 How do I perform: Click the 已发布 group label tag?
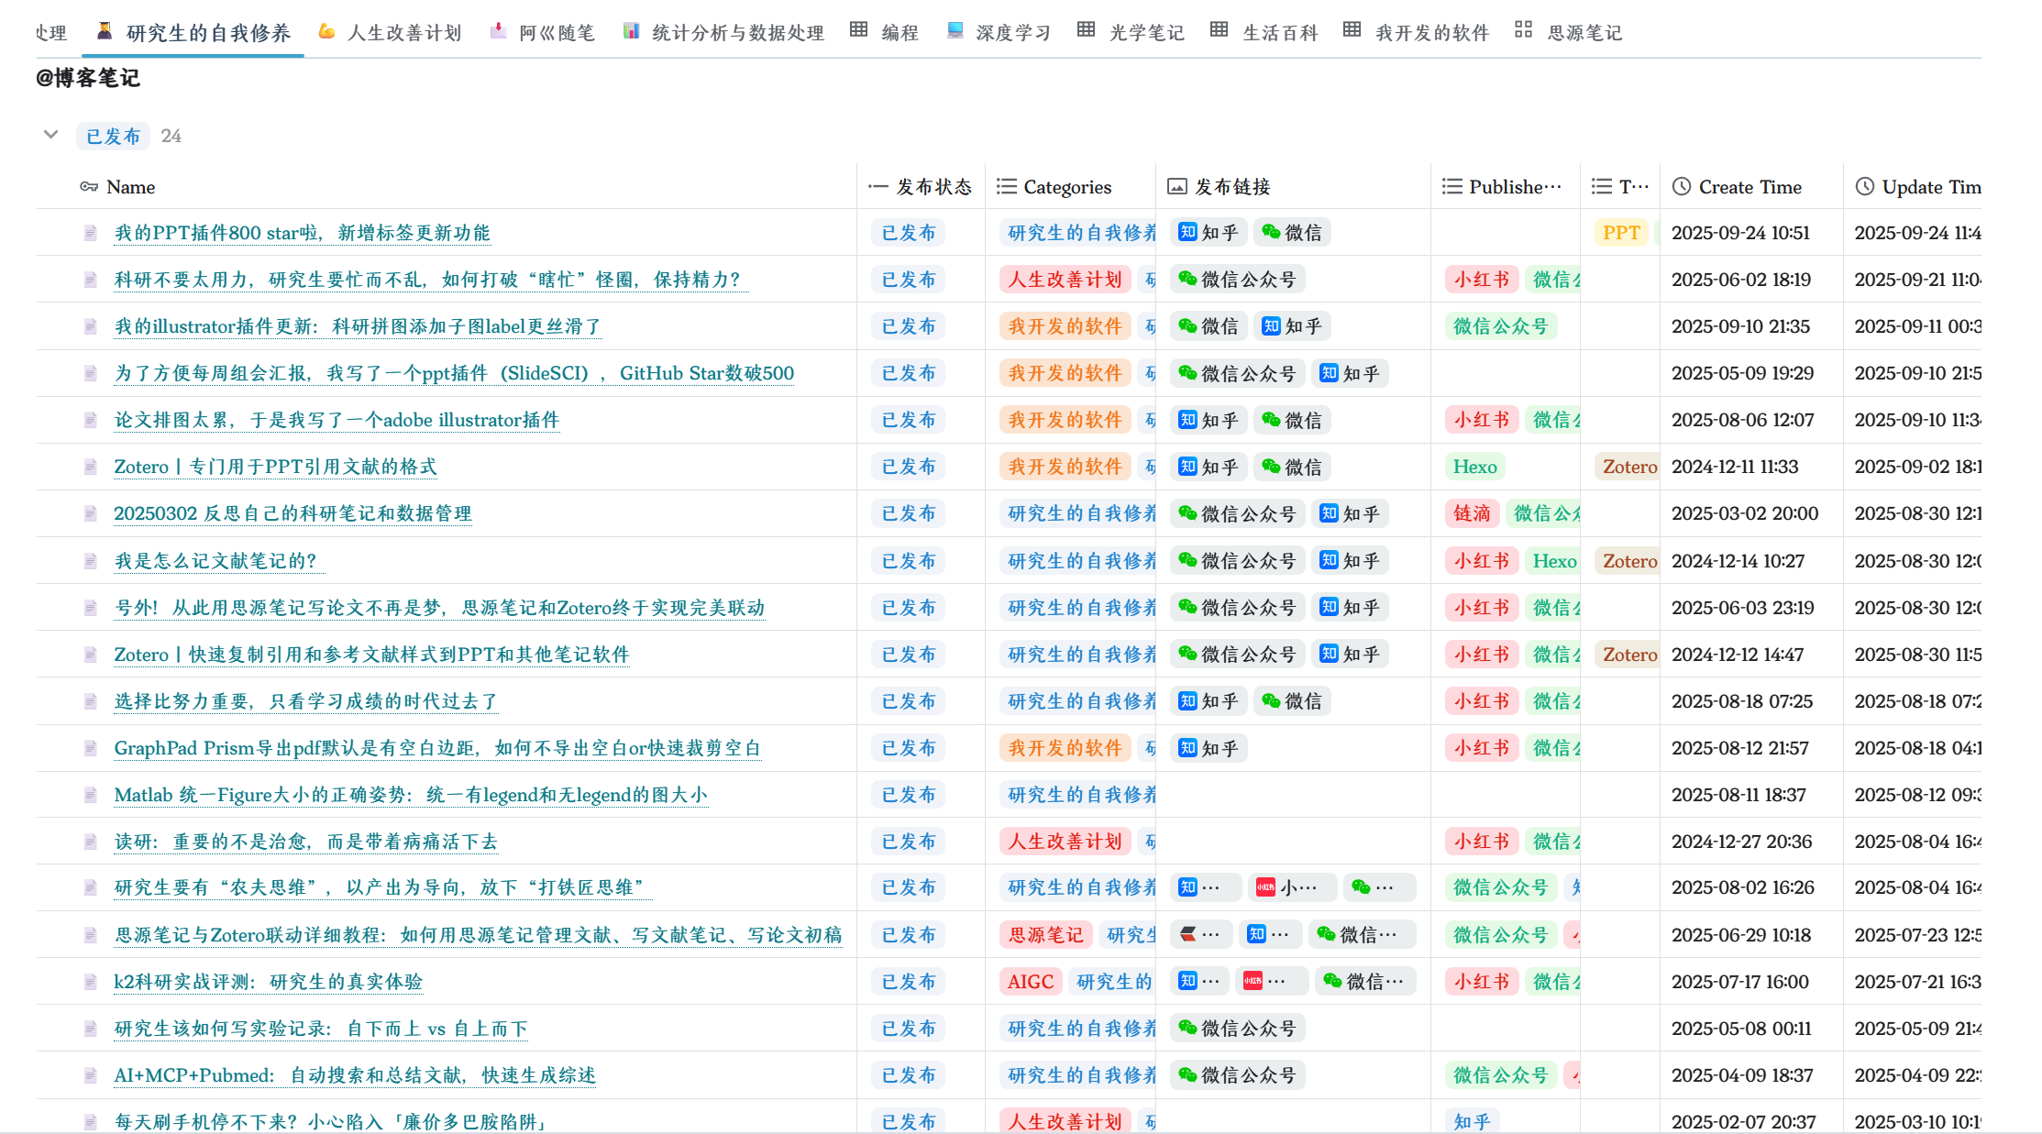click(113, 136)
